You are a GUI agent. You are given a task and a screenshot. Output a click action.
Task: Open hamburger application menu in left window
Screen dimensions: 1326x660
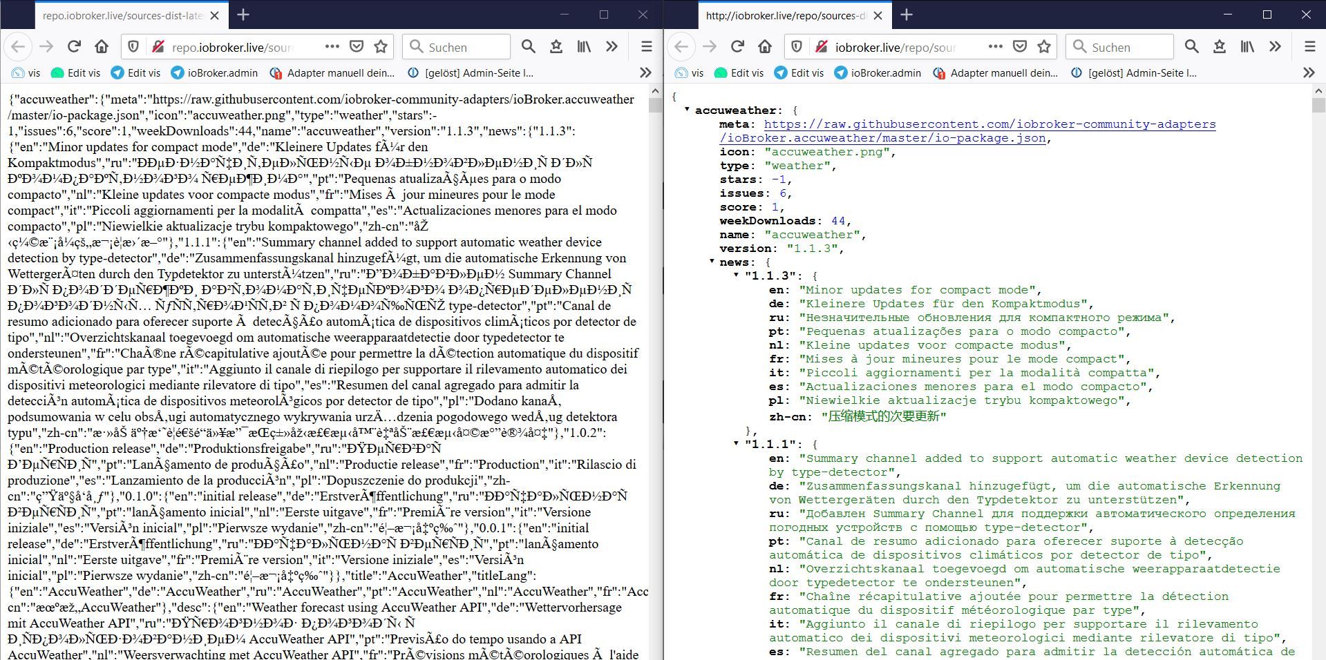(646, 47)
